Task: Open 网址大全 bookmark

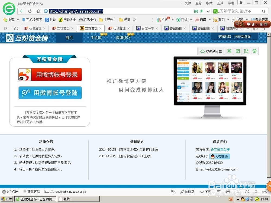Action: (67, 20)
